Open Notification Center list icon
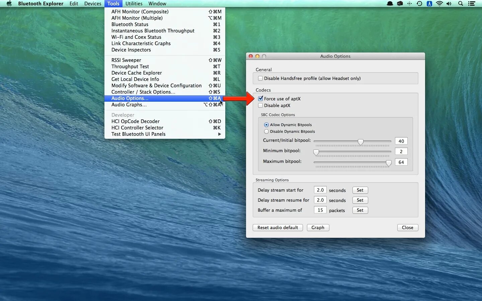 pos(472,4)
